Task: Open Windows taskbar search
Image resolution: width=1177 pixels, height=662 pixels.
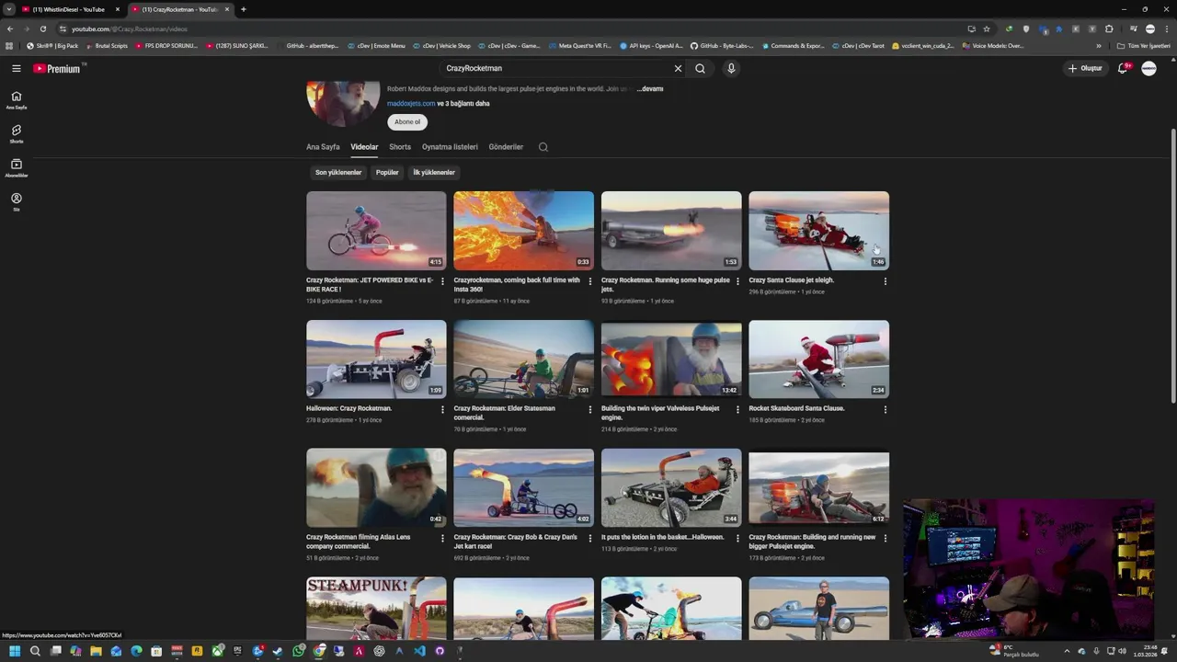Action: pos(35,651)
